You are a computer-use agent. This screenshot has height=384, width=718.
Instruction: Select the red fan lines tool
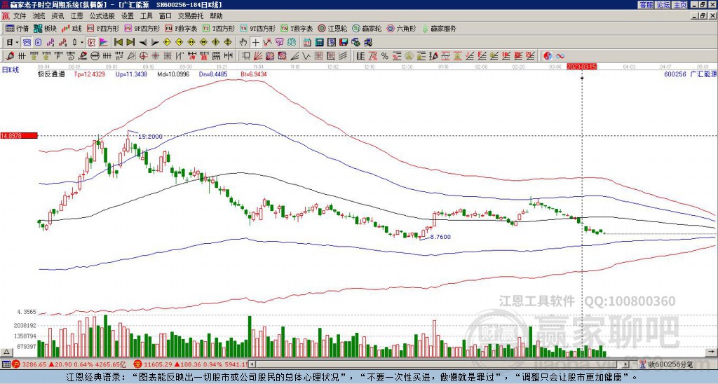pyautogui.click(x=258, y=56)
